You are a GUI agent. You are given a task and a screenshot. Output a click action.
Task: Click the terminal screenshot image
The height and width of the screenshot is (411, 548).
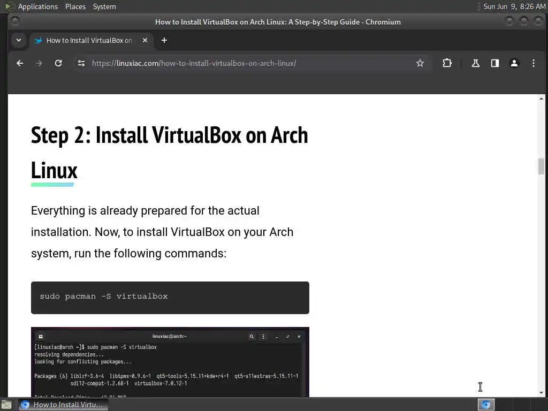tap(170, 362)
